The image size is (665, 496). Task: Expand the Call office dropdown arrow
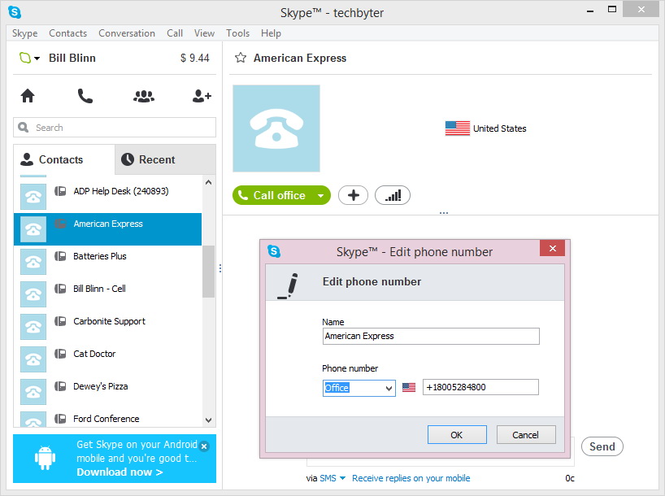(321, 196)
